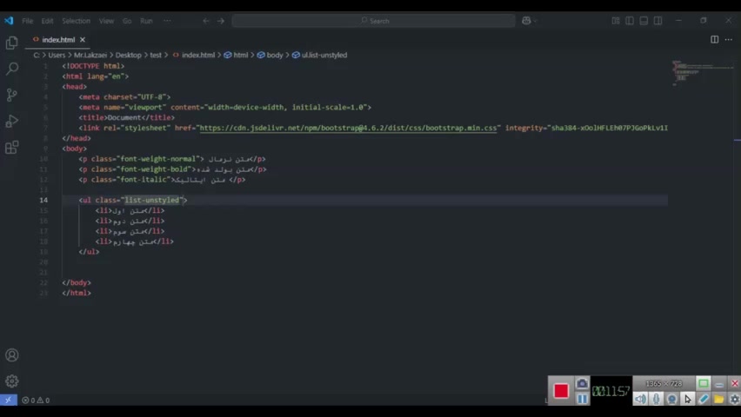Click the Search command center field

click(373, 21)
